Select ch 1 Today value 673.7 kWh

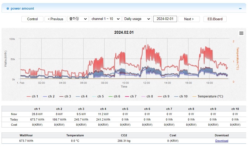pos(37,119)
